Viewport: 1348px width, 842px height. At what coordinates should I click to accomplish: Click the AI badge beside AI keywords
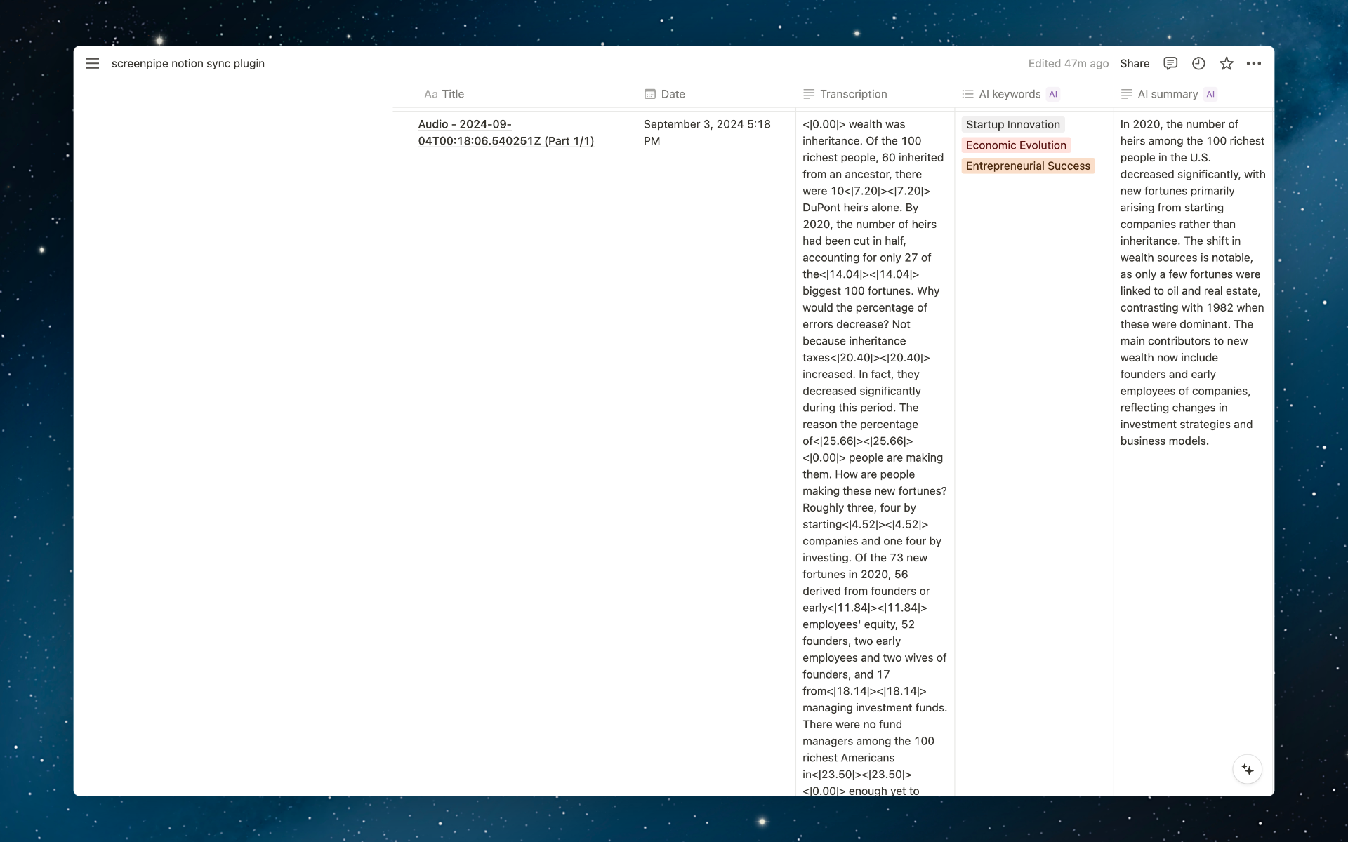coord(1052,94)
